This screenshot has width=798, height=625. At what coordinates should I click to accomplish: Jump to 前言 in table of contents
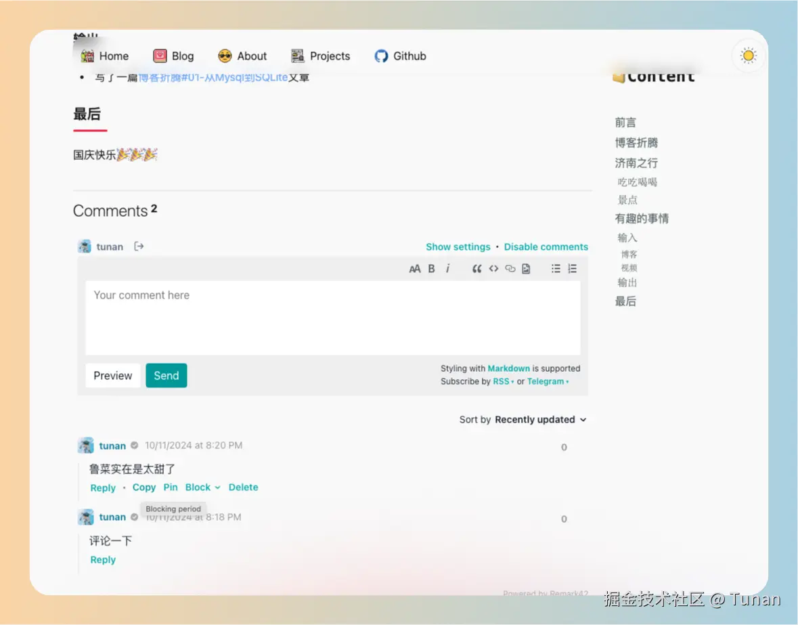tap(625, 123)
